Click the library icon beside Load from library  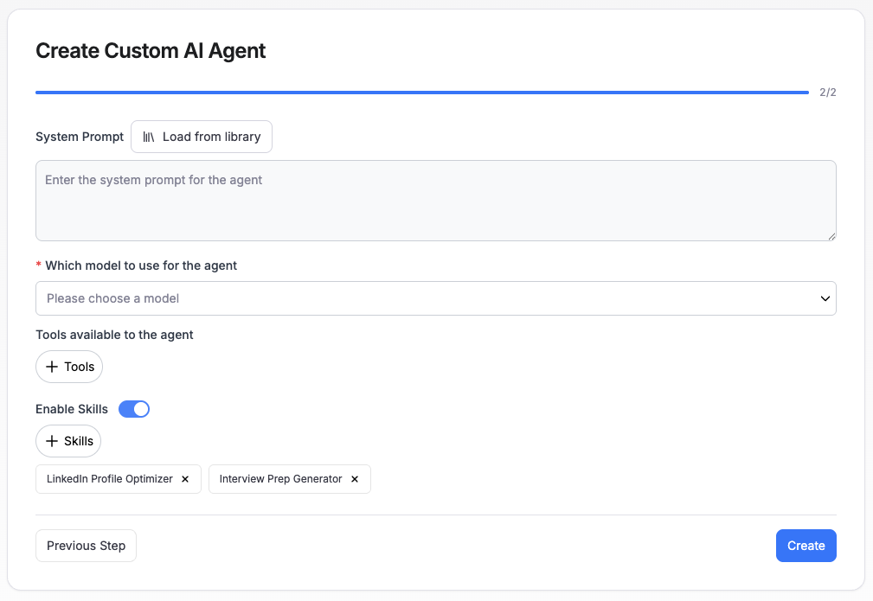point(149,136)
